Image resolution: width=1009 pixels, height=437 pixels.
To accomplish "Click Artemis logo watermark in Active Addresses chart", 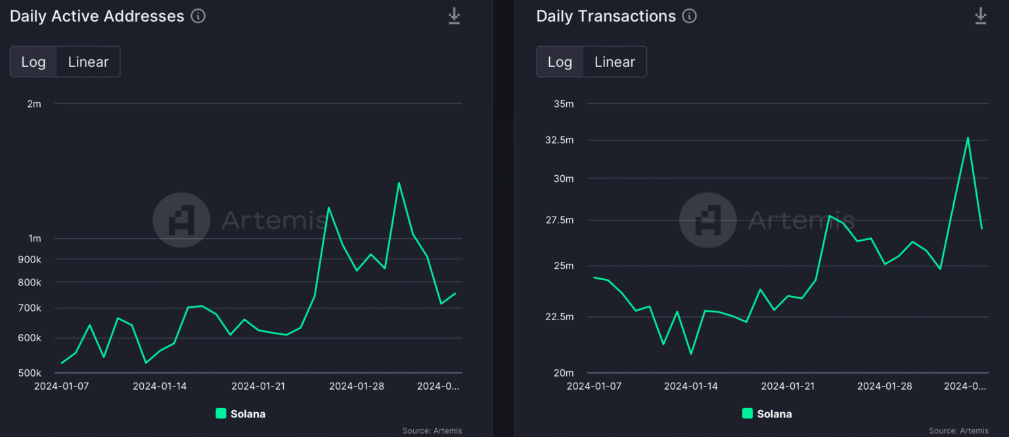I will (181, 220).
